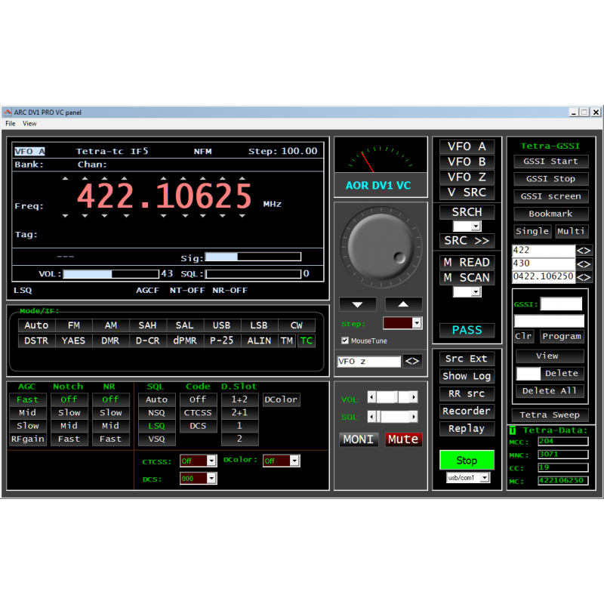Open the File menu
604x604 pixels.
(11, 124)
